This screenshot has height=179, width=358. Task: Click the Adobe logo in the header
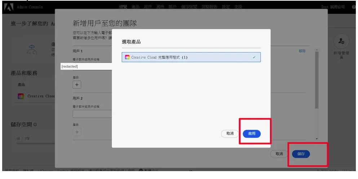[9, 7]
